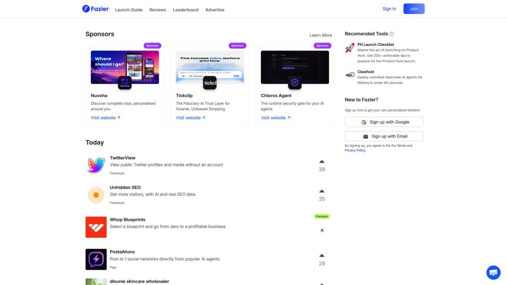The image size is (507, 285).
Task: Click the PosteAhora lightning logo
Action: pyautogui.click(x=96, y=259)
